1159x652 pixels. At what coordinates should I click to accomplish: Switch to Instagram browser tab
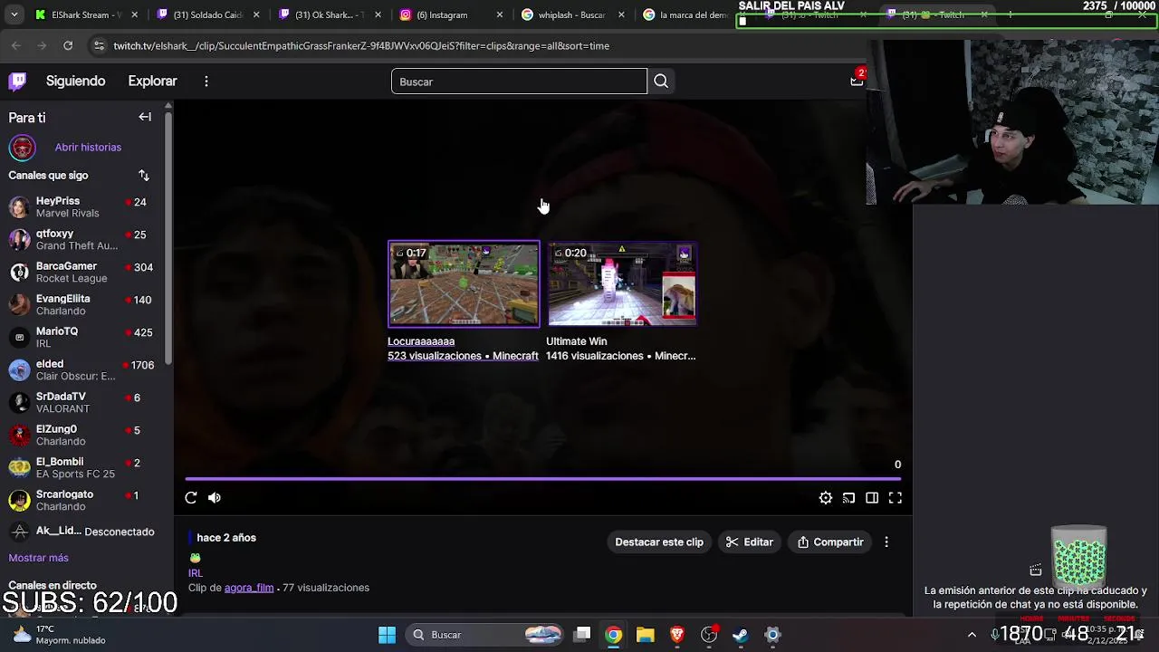point(451,14)
